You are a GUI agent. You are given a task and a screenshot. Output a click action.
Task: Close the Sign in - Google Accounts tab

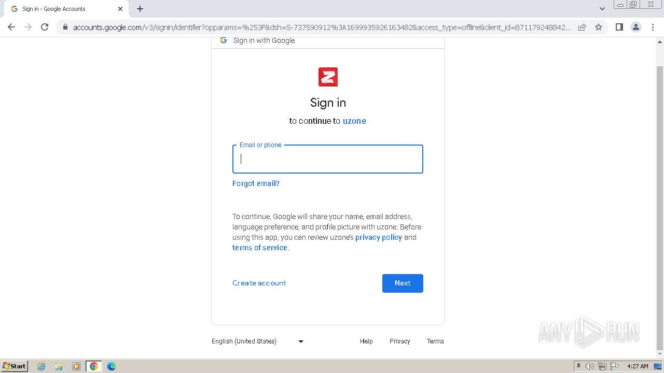(x=120, y=9)
